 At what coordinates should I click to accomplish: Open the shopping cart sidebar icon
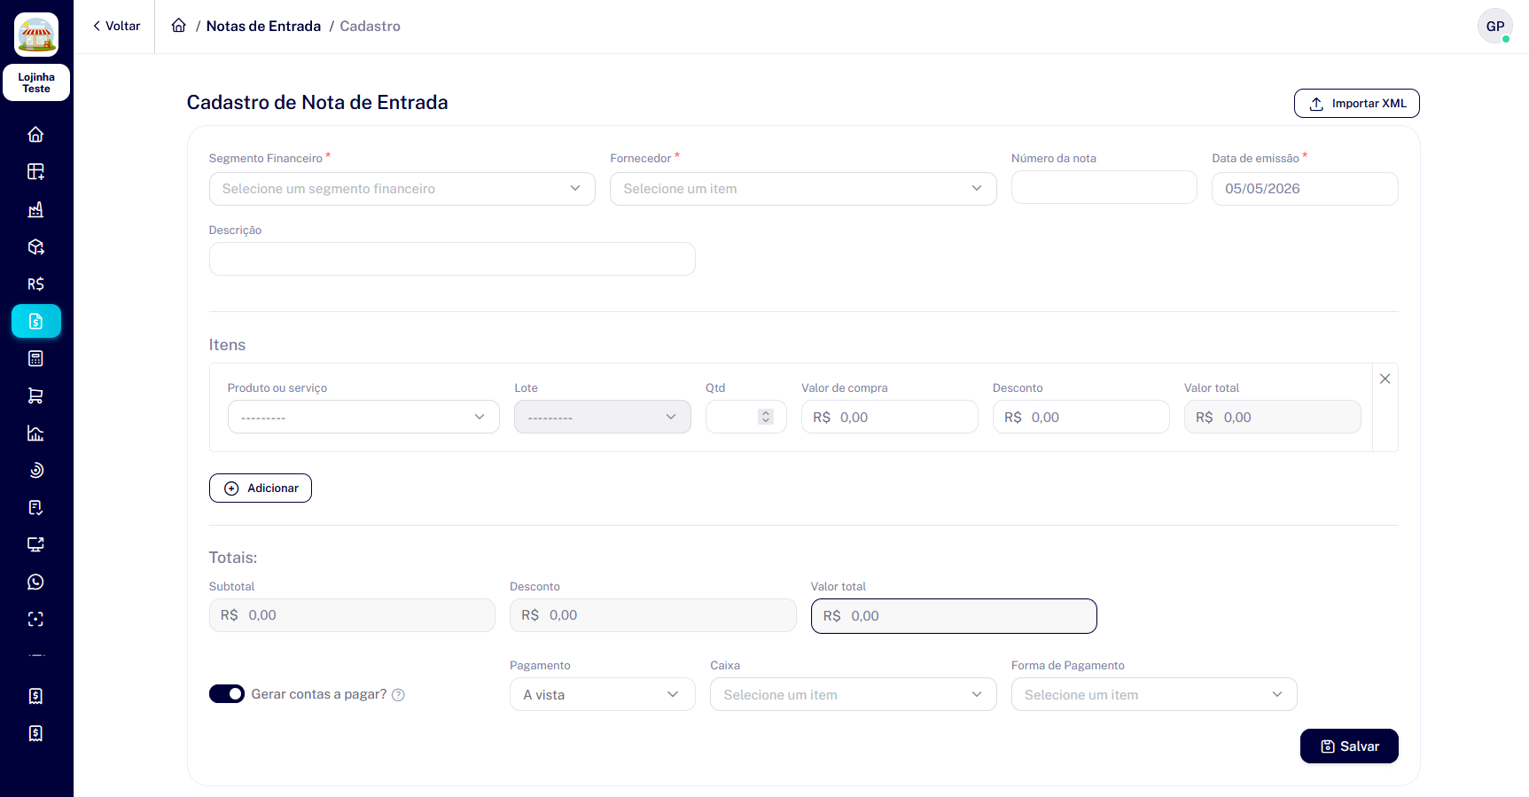(x=35, y=395)
